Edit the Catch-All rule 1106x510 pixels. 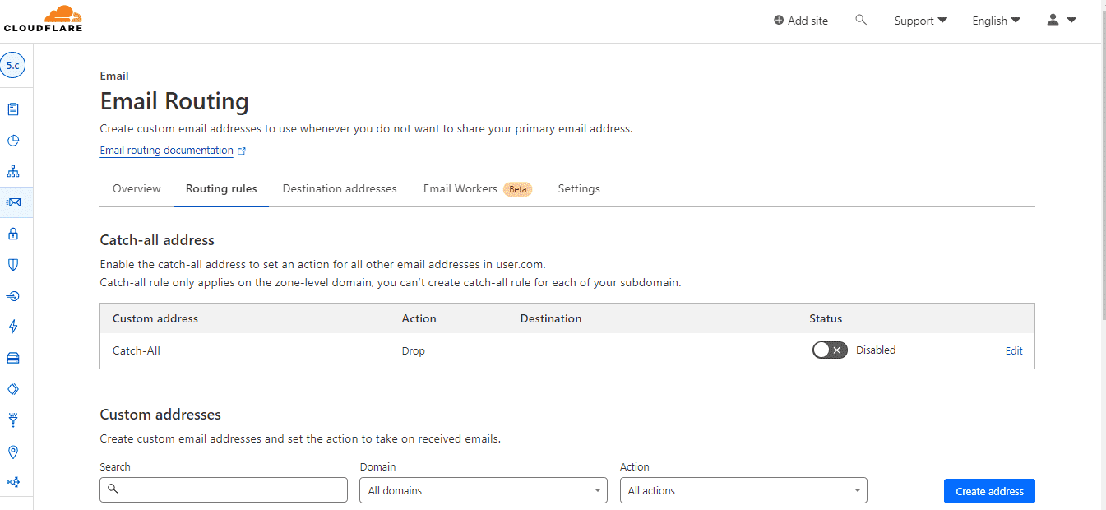(x=1014, y=350)
